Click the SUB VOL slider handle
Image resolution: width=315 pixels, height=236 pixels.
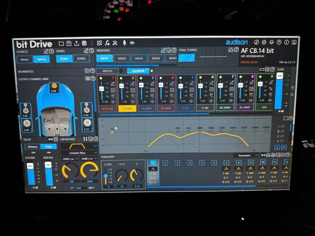(48, 165)
